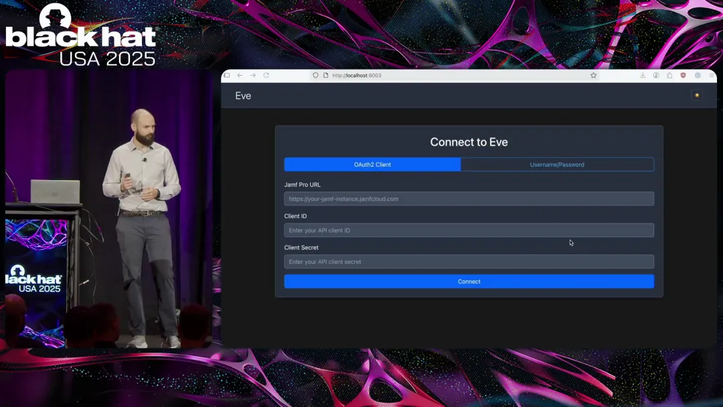This screenshot has height=407, width=723.
Task: Focus the Client Secret input field
Action: click(469, 262)
